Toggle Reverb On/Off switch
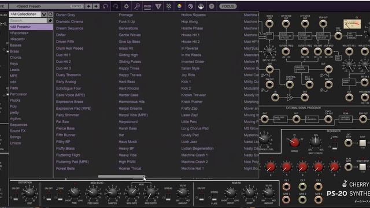Screen dimensions: 370x208 click(x=201, y=196)
